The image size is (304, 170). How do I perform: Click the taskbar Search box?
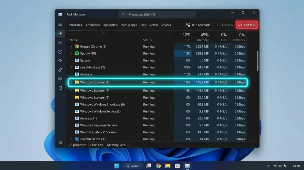[x=133, y=166]
